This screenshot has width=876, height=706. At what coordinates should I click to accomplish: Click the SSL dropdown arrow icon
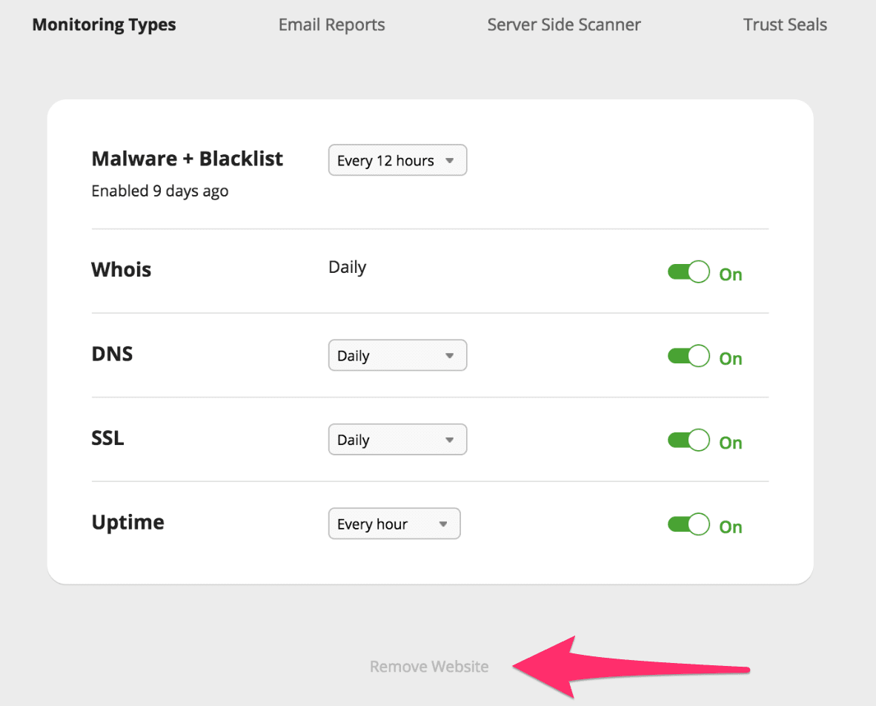click(450, 440)
